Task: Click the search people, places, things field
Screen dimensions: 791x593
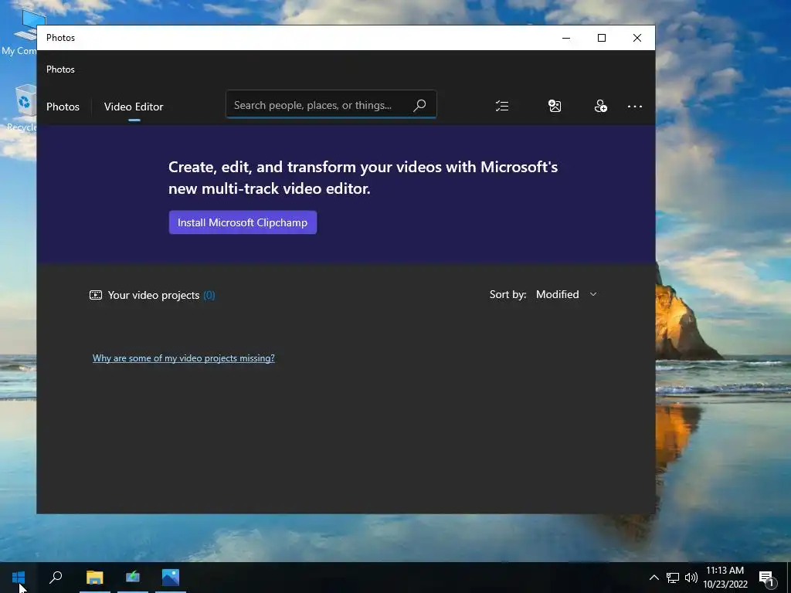Action: click(x=331, y=105)
